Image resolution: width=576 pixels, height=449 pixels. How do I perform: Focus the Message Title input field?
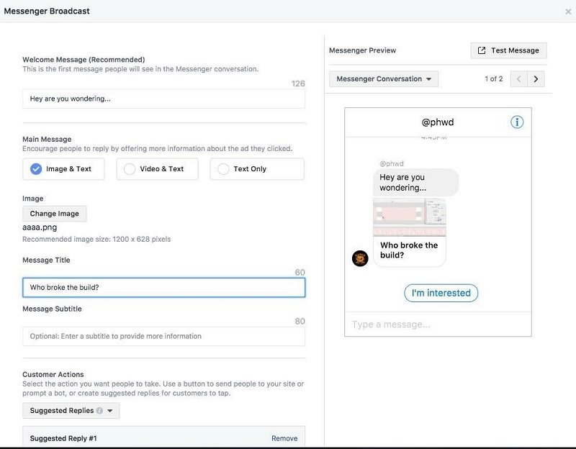163,287
